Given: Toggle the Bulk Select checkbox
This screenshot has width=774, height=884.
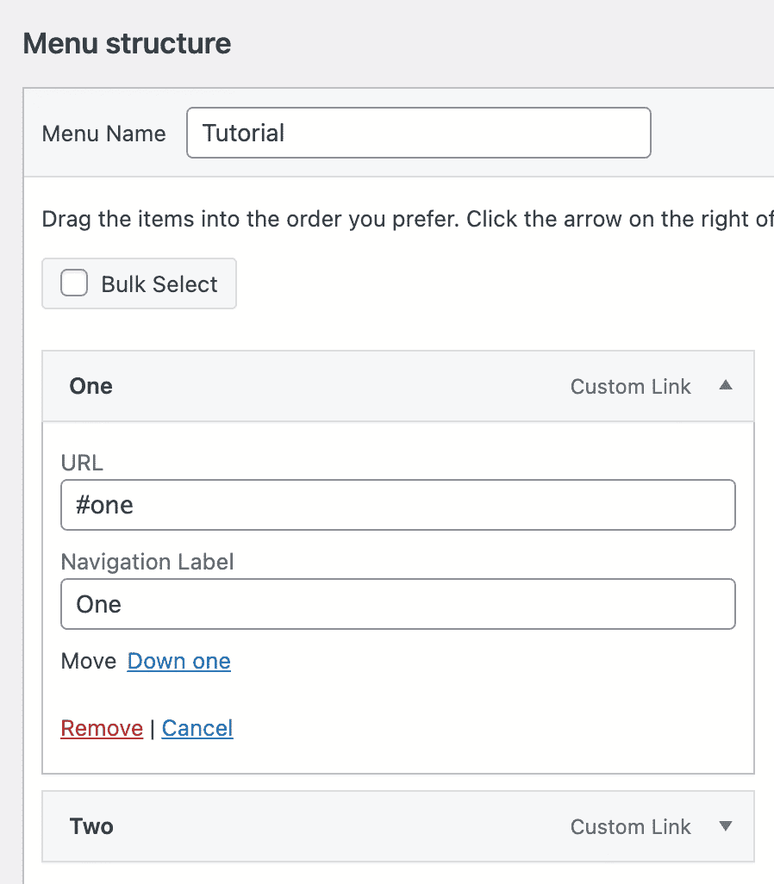Looking at the screenshot, I should pyautogui.click(x=74, y=283).
